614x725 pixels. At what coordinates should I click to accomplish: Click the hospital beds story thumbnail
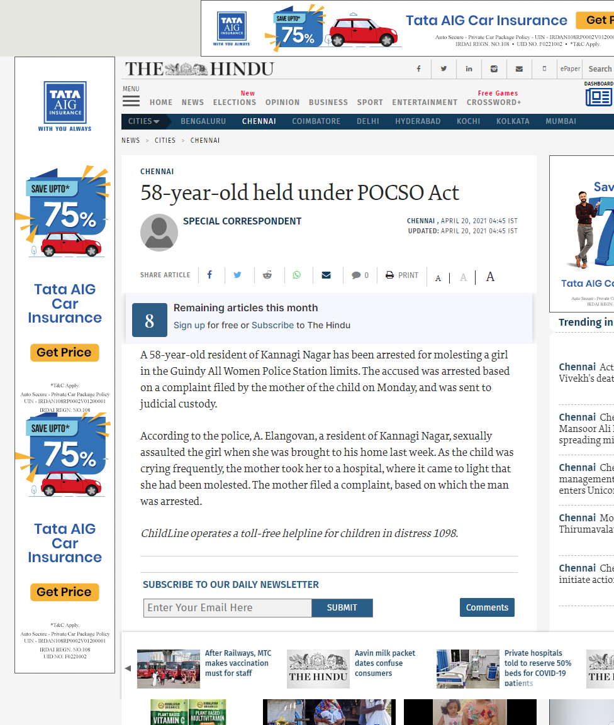[468, 669]
